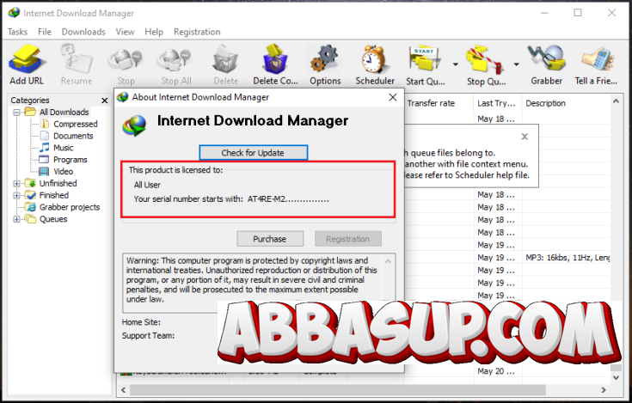Image resolution: width=632 pixels, height=403 pixels.
Task: Open the Start Queue dropdown arrow
Action: pyautogui.click(x=455, y=64)
